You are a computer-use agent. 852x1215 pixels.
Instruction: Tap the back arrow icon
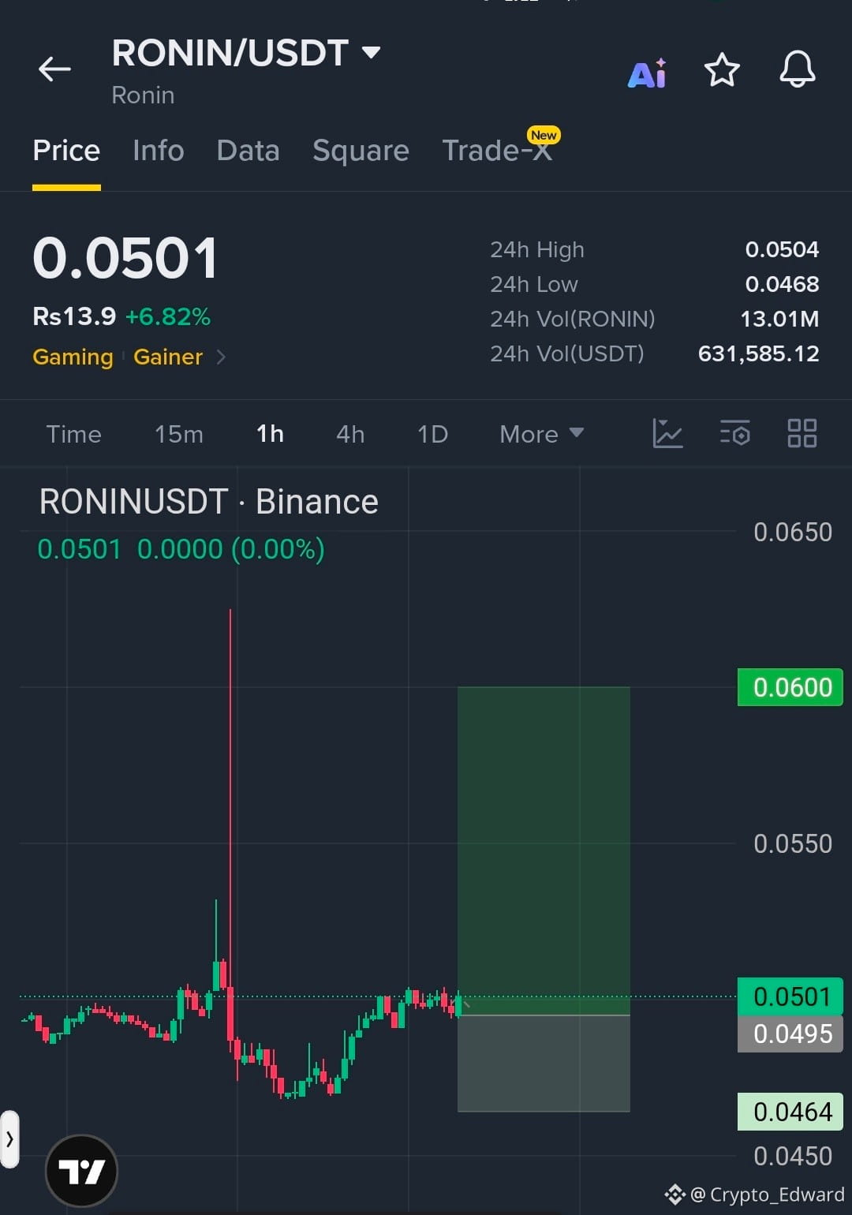54,69
